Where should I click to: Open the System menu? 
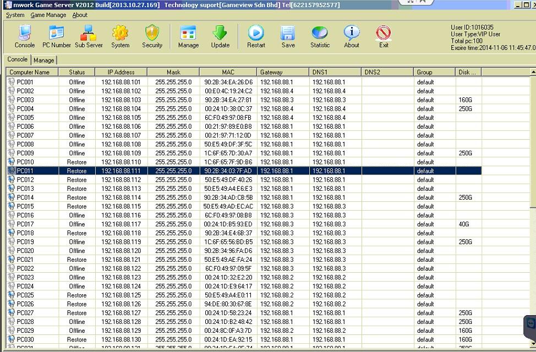tap(15, 15)
